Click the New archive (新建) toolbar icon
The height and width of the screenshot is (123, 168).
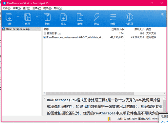tap(47, 17)
